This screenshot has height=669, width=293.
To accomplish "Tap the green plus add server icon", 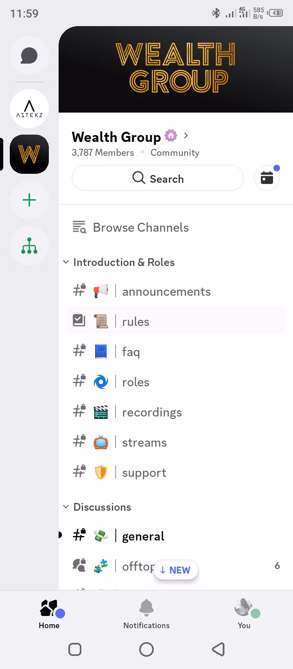I will [x=29, y=200].
